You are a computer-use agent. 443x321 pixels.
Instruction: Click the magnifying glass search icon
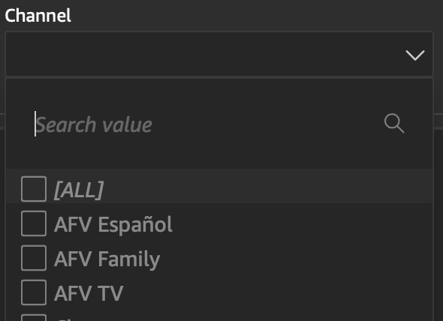(394, 123)
